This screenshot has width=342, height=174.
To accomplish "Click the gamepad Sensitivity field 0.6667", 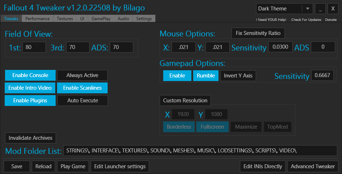I will click(x=322, y=76).
